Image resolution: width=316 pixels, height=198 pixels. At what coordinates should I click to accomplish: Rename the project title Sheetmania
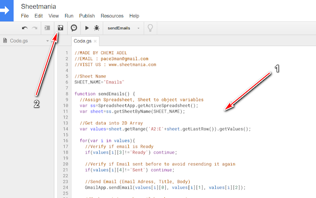point(39,6)
